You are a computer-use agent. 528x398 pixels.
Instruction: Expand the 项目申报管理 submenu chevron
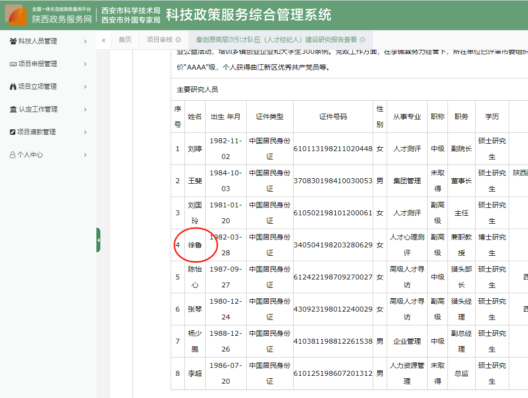pos(85,64)
